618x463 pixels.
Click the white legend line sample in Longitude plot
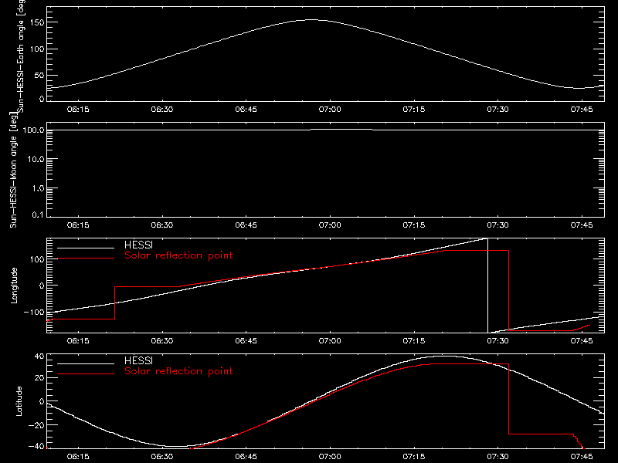[86, 248]
